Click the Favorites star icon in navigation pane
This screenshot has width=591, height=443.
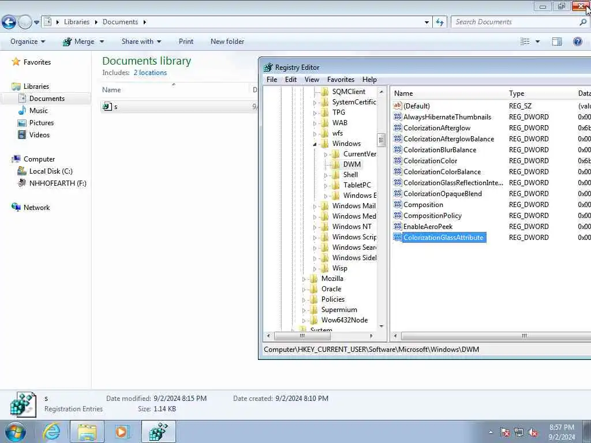[x=16, y=62]
